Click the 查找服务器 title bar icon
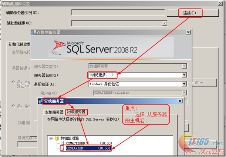Screen dimensions: 226x157 pos(40,101)
